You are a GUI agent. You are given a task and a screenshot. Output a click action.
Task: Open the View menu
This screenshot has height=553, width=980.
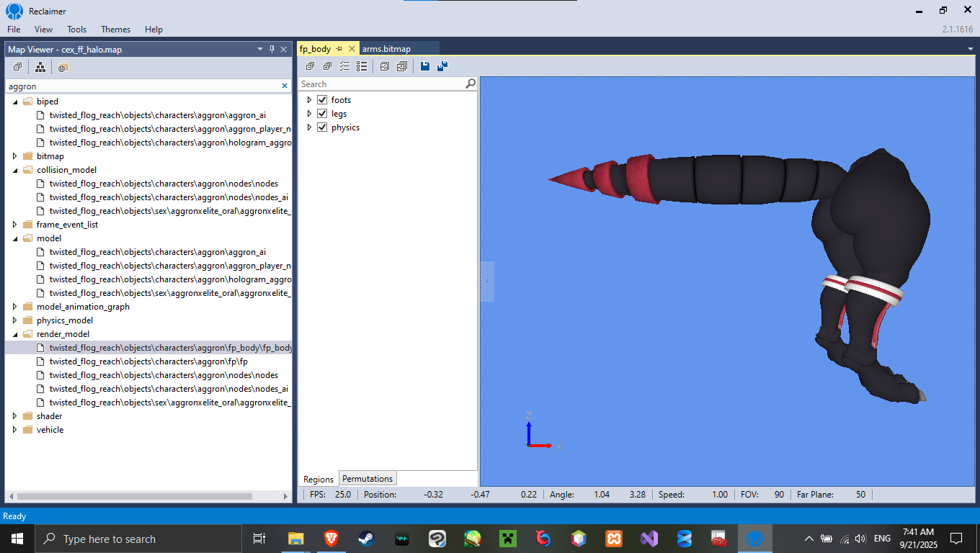click(x=43, y=30)
